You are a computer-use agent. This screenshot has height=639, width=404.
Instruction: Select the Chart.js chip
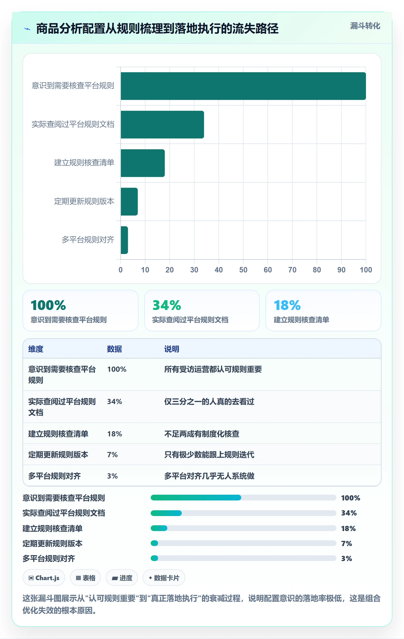click(44, 578)
